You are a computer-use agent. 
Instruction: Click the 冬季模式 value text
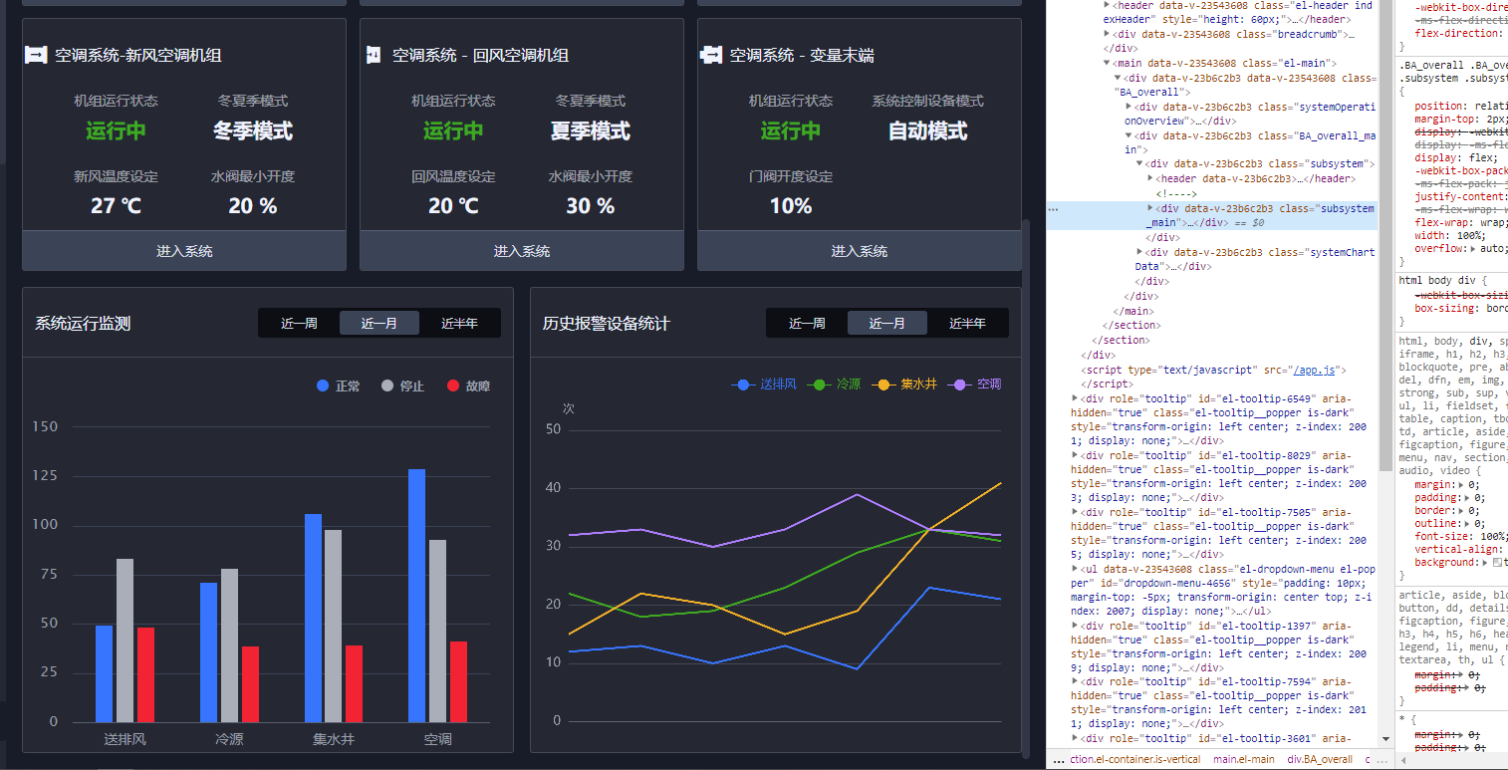pyautogui.click(x=253, y=130)
